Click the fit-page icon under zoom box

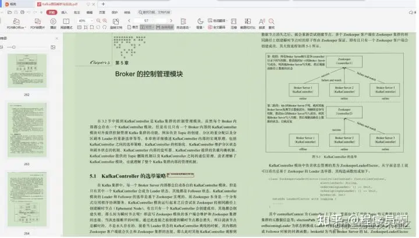[92, 27]
